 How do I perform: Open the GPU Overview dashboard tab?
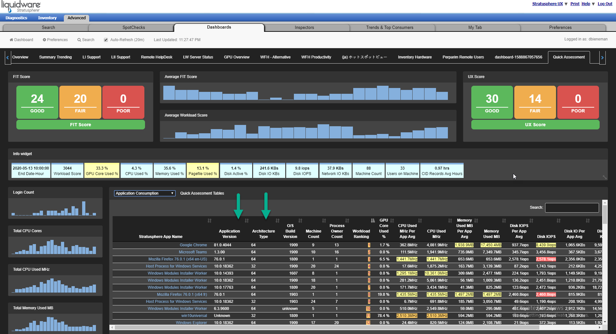(237, 57)
